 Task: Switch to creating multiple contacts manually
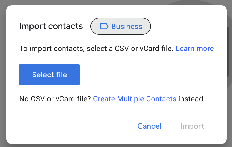pyautogui.click(x=134, y=99)
